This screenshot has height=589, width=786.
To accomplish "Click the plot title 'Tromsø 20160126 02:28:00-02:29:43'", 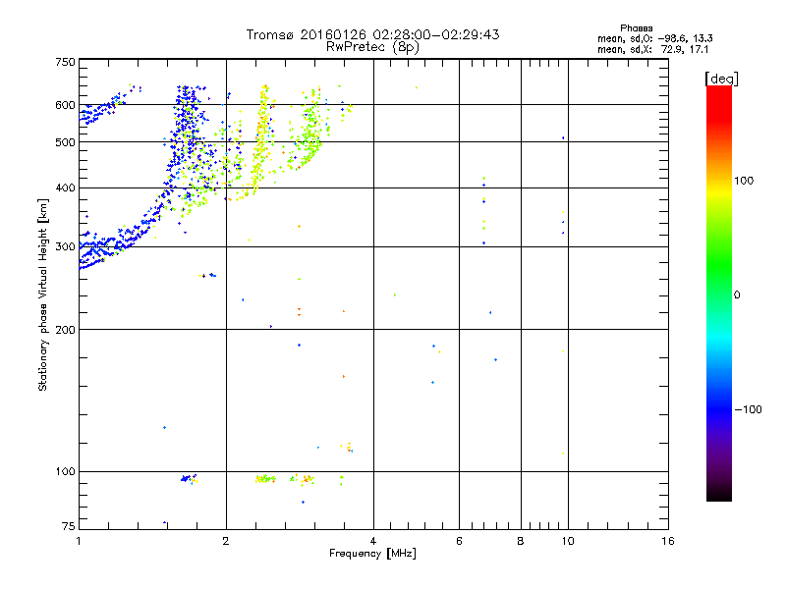I will pyautogui.click(x=372, y=34).
